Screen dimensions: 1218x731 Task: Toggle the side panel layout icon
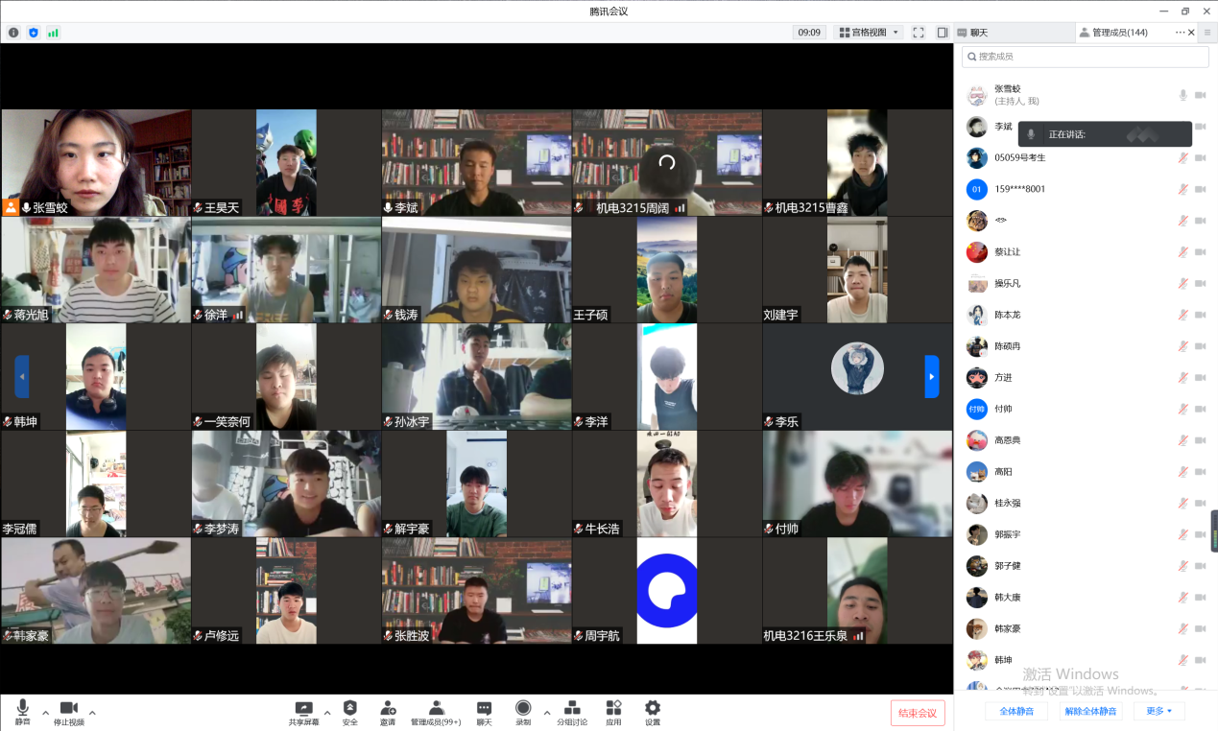(x=943, y=33)
